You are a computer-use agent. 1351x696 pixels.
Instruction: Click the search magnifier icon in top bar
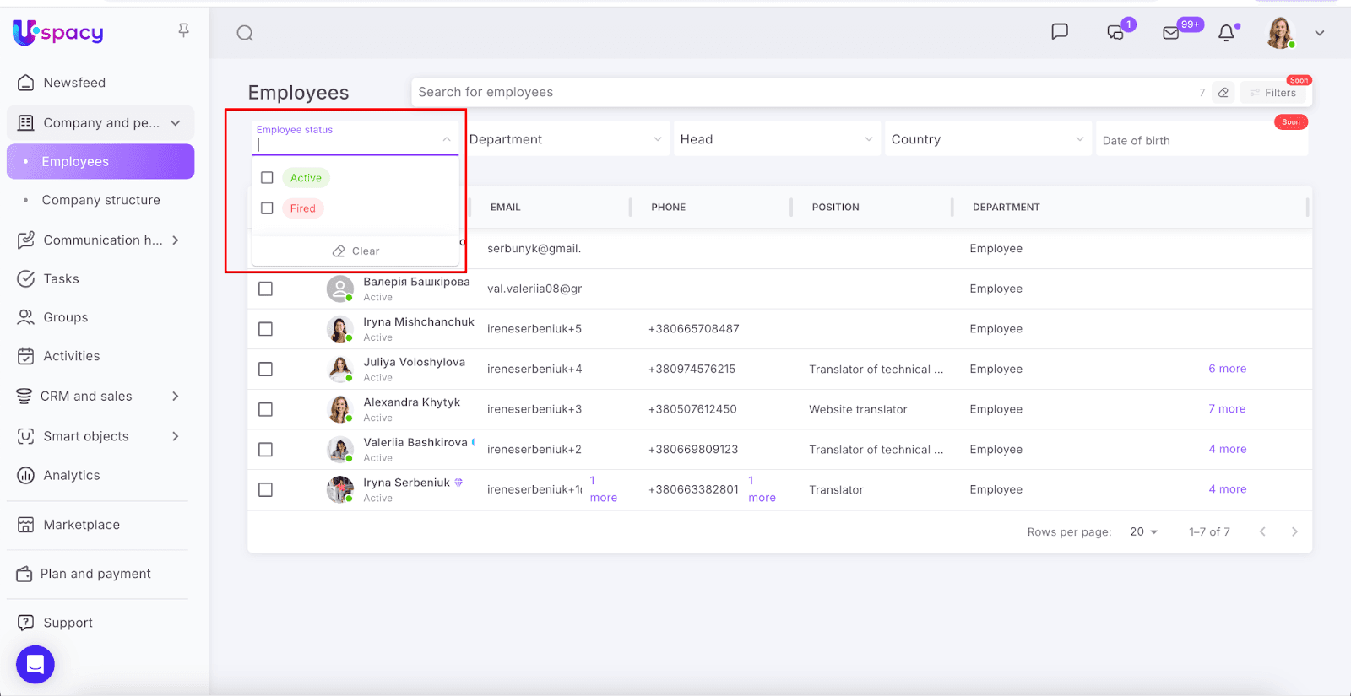pos(245,34)
